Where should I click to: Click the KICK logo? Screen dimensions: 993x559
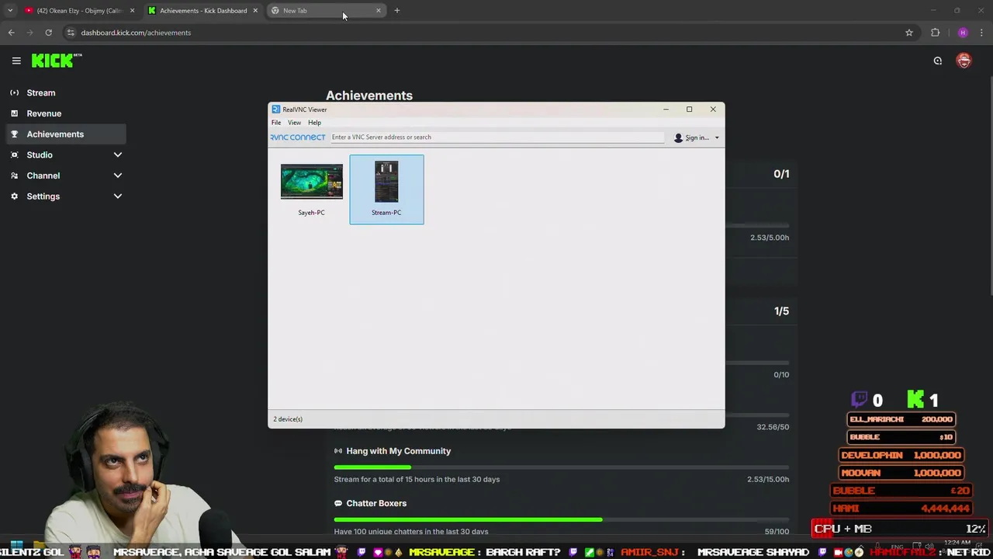click(56, 61)
